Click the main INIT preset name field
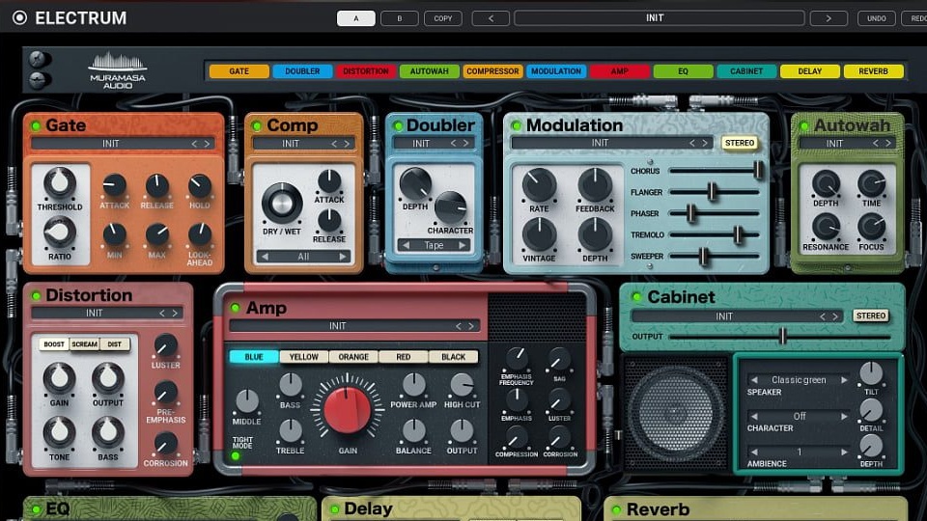927x521 pixels. (x=660, y=18)
